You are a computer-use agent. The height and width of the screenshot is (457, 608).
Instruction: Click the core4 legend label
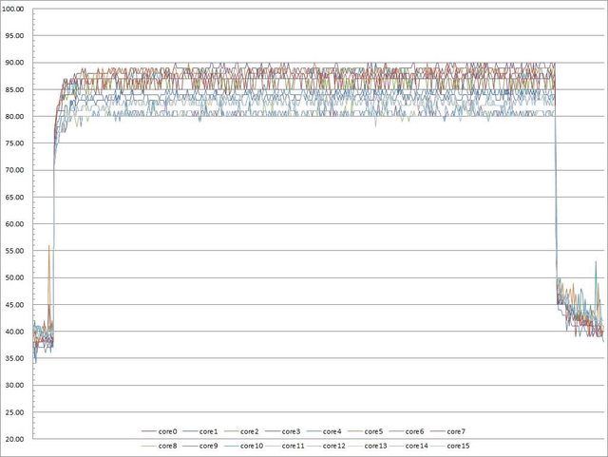[332, 431]
